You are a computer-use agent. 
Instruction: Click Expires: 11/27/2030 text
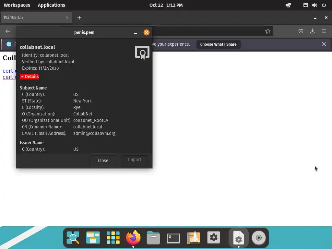(41, 68)
